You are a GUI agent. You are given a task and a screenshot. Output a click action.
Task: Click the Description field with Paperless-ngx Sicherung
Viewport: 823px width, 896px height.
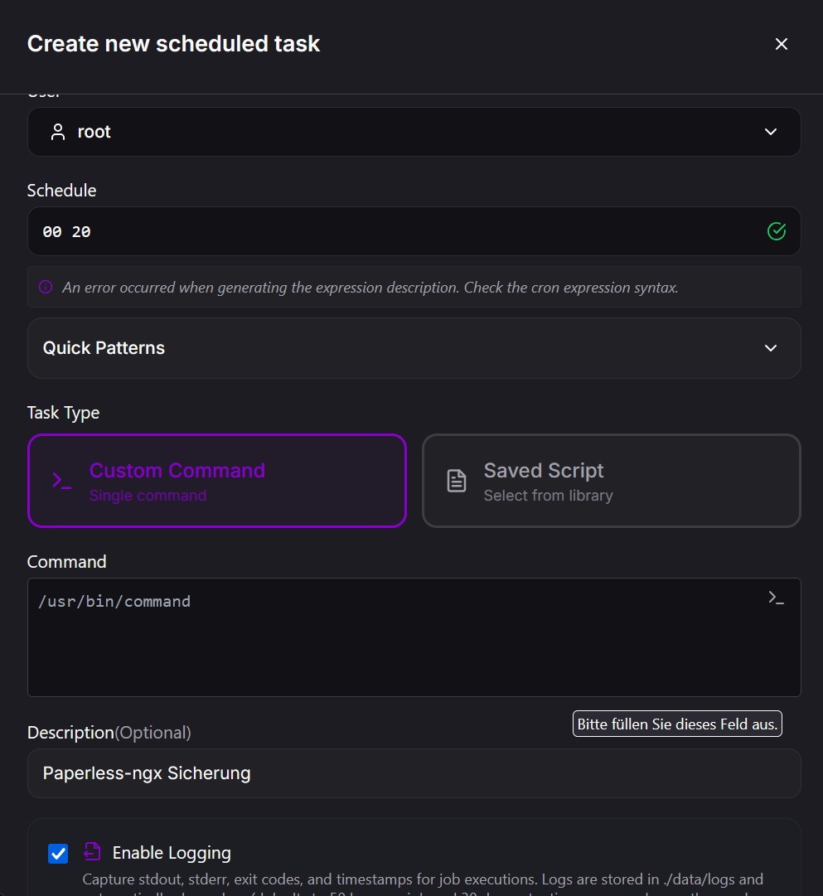pyautogui.click(x=414, y=773)
